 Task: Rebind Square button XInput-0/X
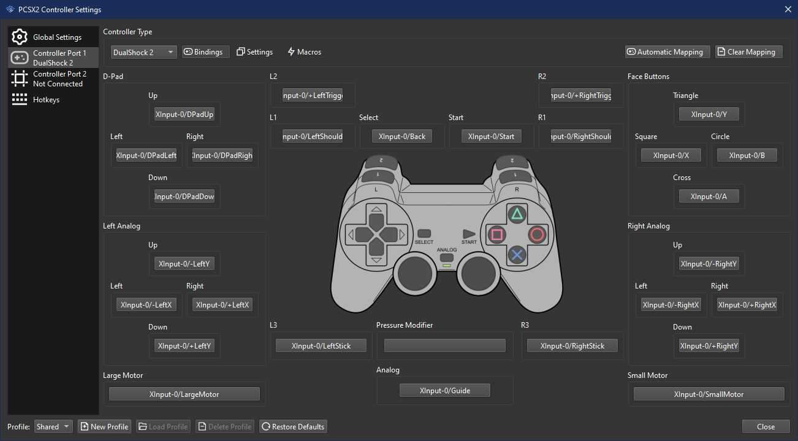click(x=671, y=156)
